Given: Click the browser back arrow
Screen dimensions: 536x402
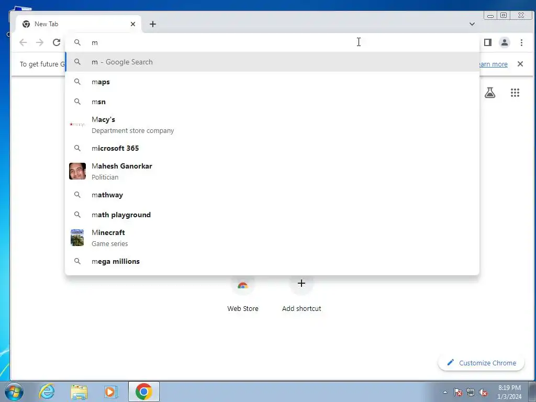Looking at the screenshot, I should 23,42.
